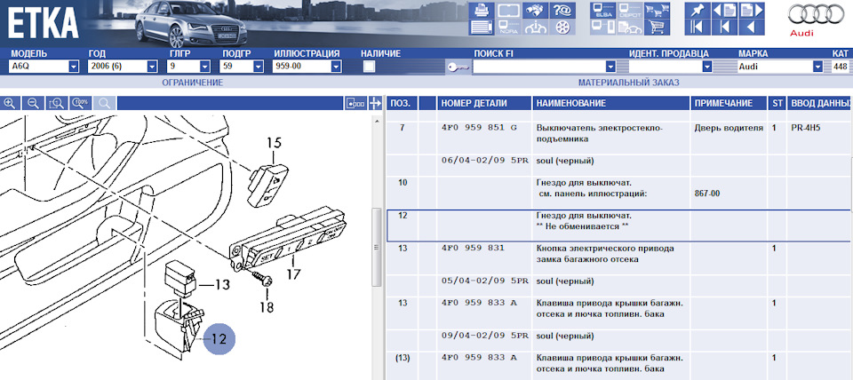Select the ОГРАНИЧЕНИЕ section

[x=193, y=83]
